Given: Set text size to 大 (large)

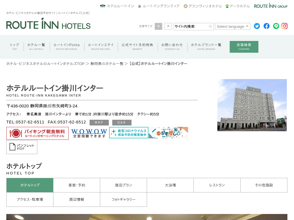Looking at the screenshot, I should 168,26.
